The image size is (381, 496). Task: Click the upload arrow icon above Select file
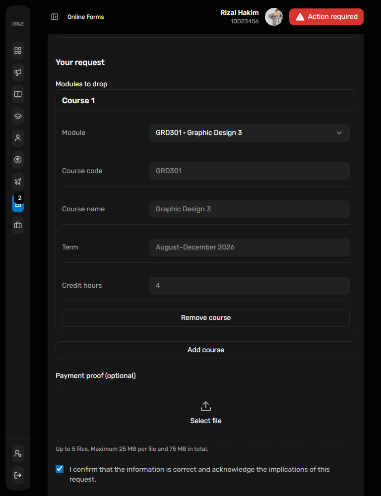pyautogui.click(x=206, y=406)
